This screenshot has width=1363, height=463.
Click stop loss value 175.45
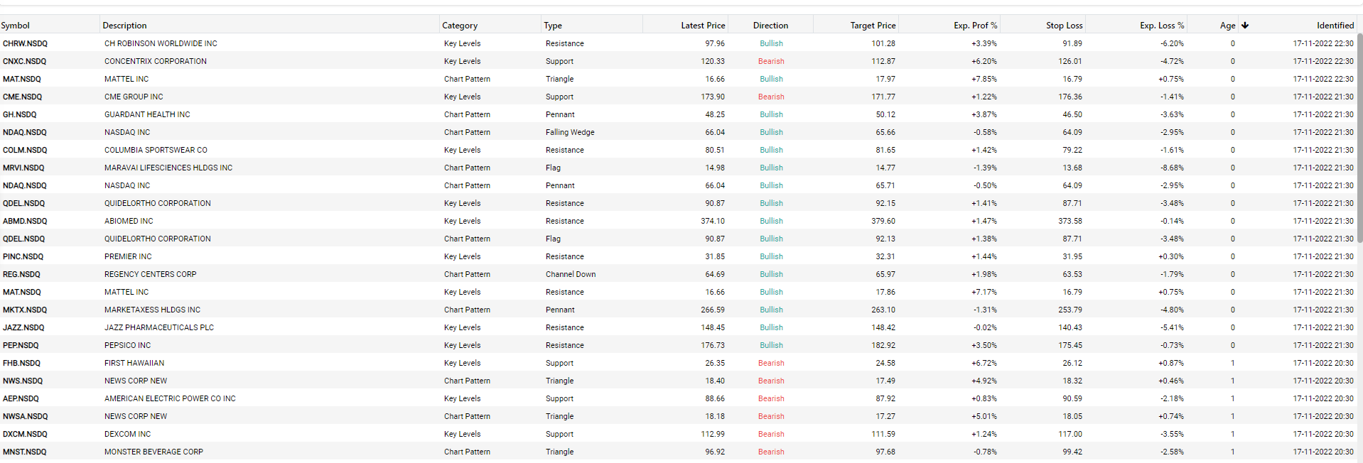coord(1070,345)
